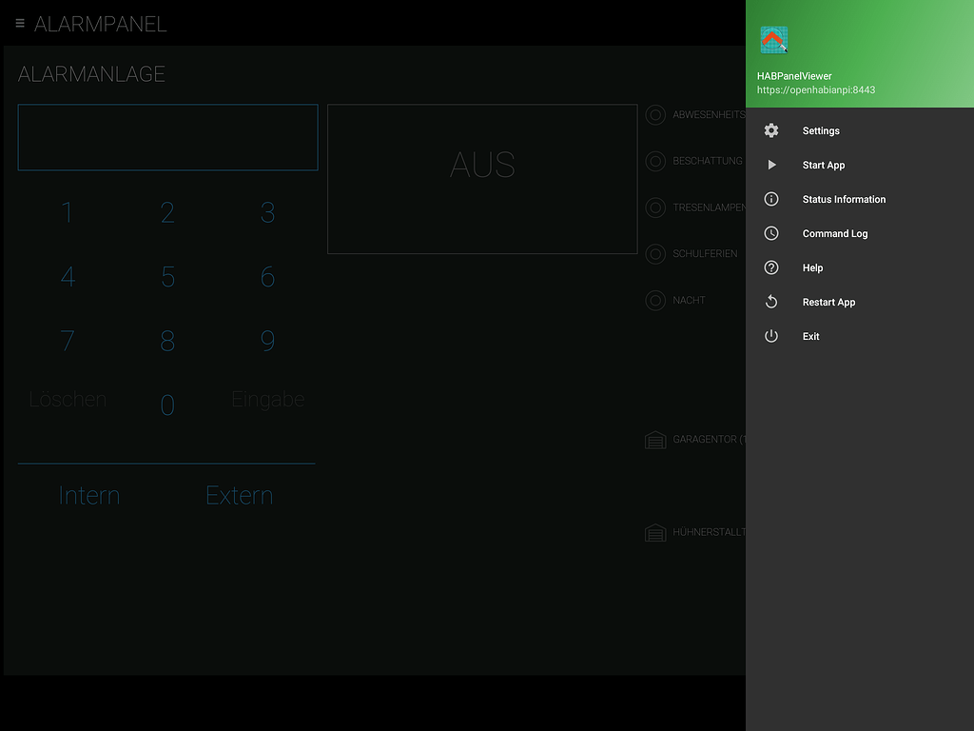The height and width of the screenshot is (731, 974).
Task: Click the Extern arming button
Action: (x=239, y=495)
